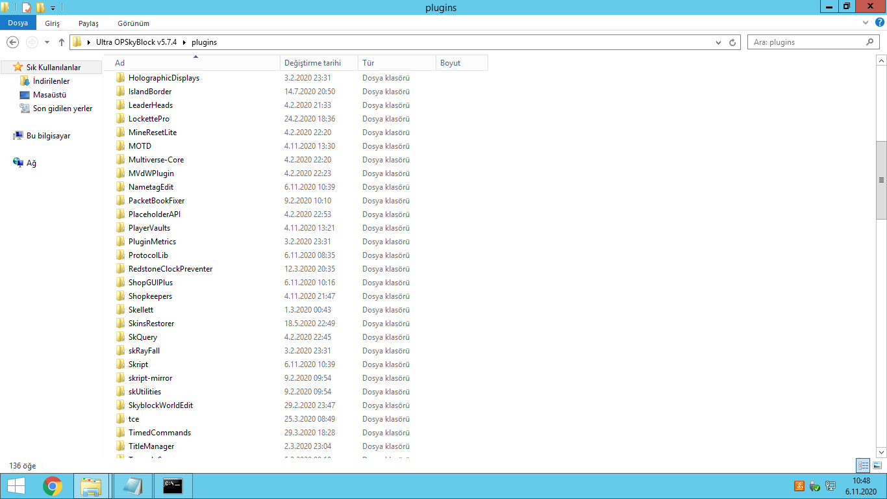The height and width of the screenshot is (499, 887).
Task: Click the search magnifier icon
Action: click(870, 42)
